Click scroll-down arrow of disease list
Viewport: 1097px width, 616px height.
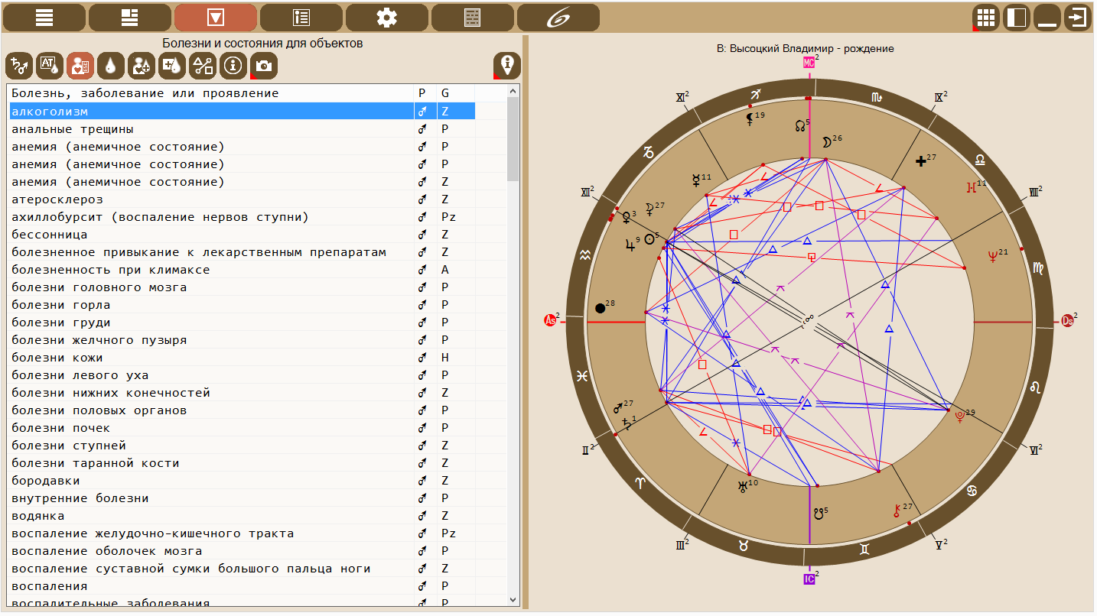click(x=513, y=600)
